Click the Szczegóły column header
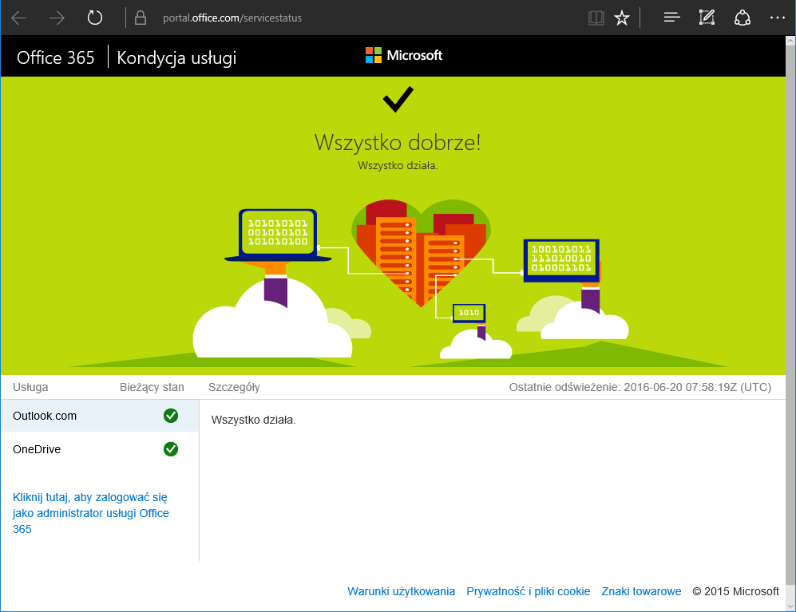Image resolution: width=796 pixels, height=612 pixels. tap(234, 387)
